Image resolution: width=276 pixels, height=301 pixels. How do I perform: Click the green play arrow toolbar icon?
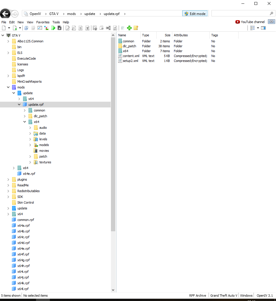[x=53, y=28]
